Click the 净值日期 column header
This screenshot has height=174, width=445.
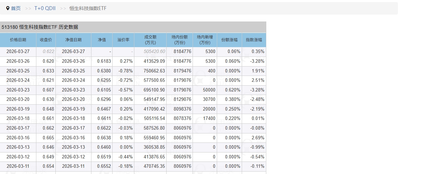73,40
